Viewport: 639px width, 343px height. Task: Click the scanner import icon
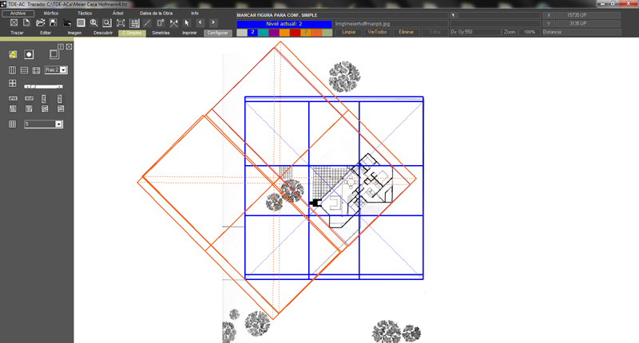pyautogui.click(x=67, y=23)
